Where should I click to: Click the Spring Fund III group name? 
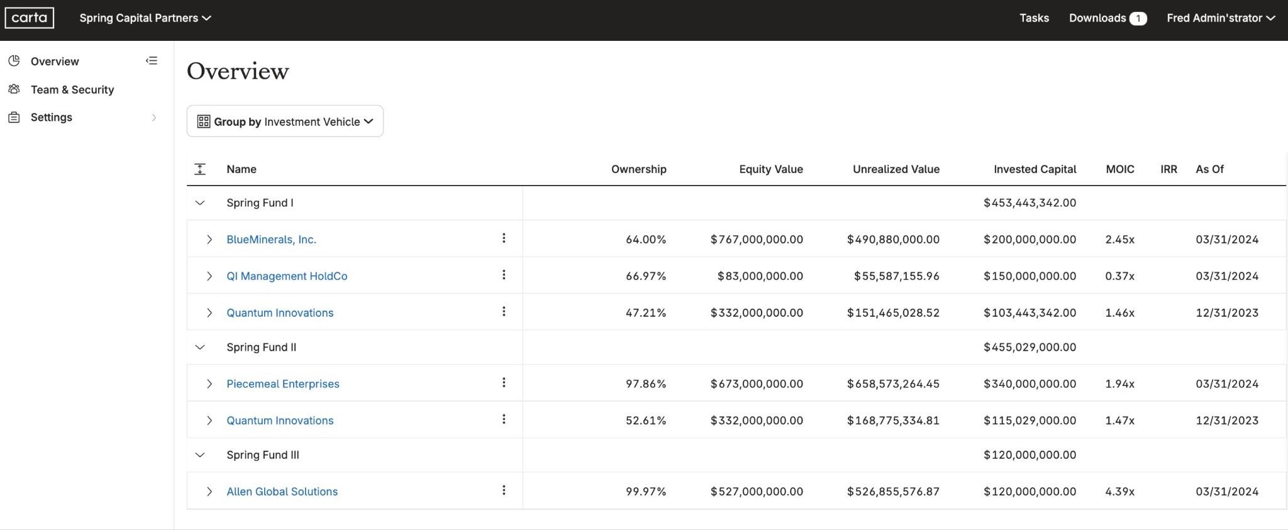[263, 455]
